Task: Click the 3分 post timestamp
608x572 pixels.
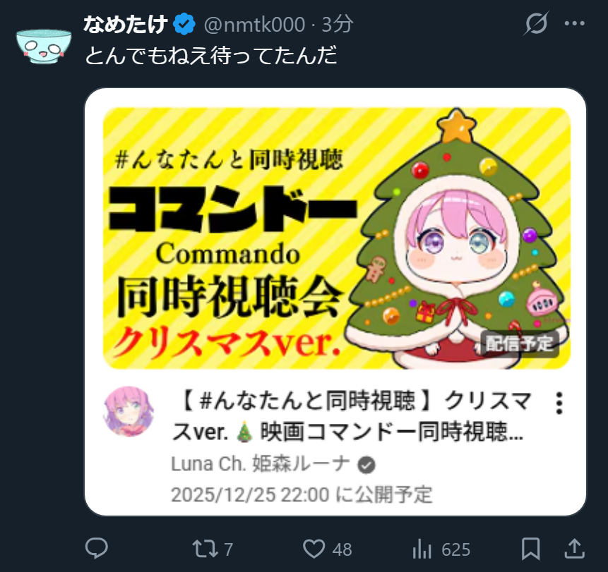Action: tap(337, 25)
